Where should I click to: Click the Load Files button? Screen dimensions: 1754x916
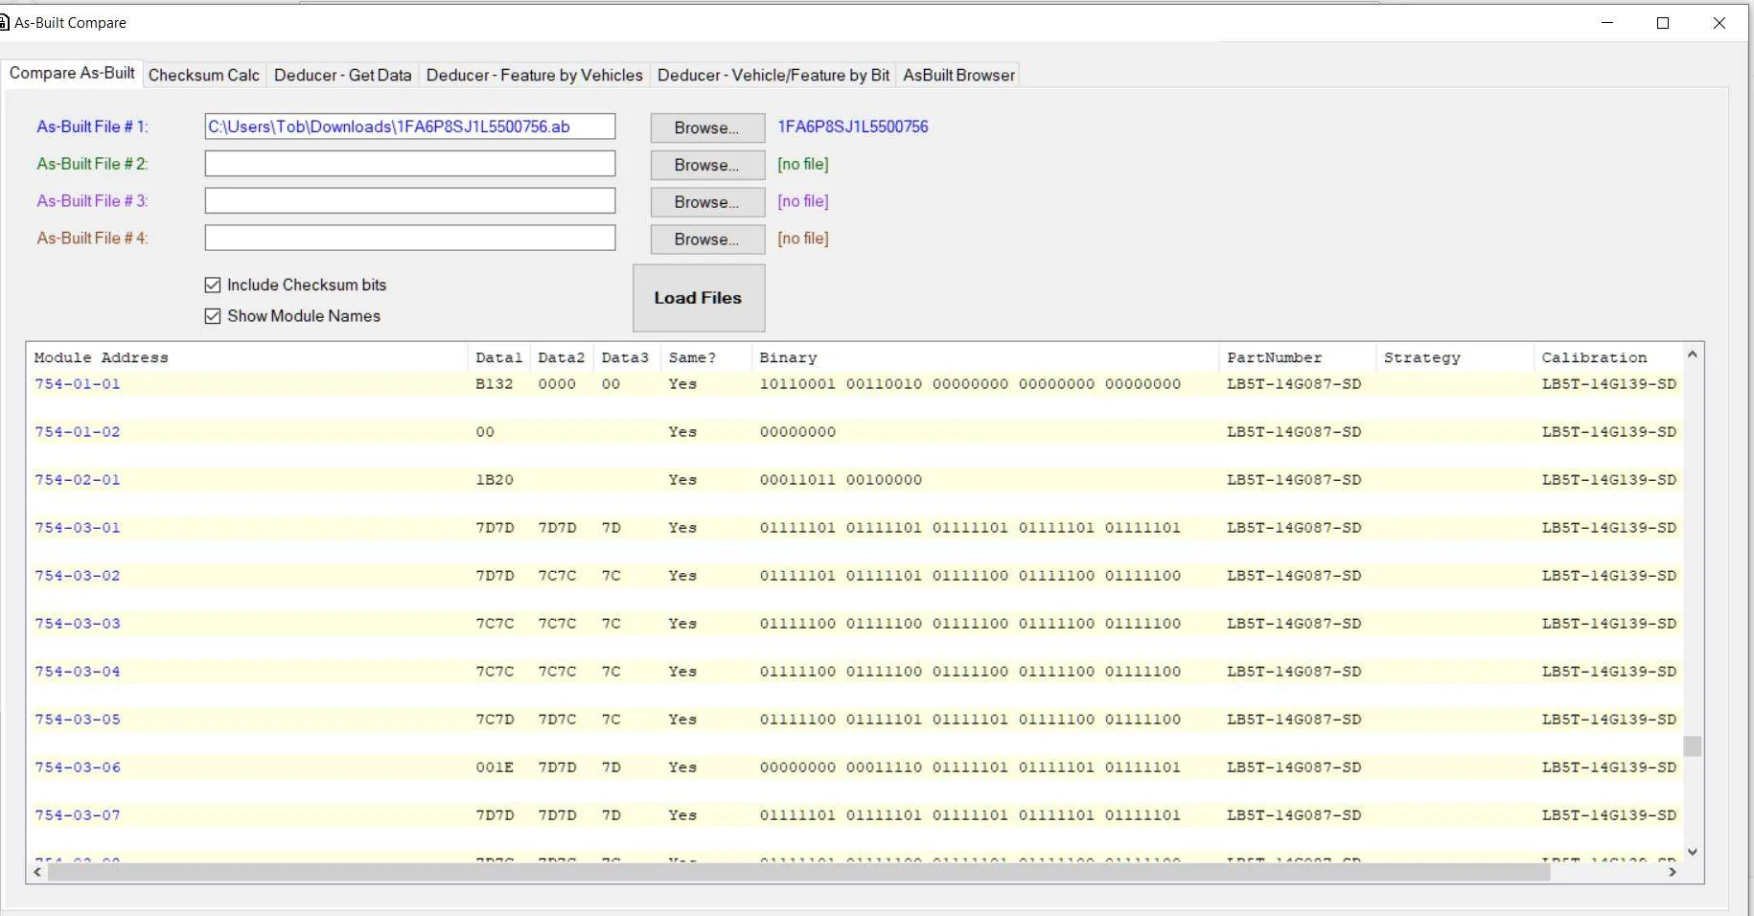(699, 298)
